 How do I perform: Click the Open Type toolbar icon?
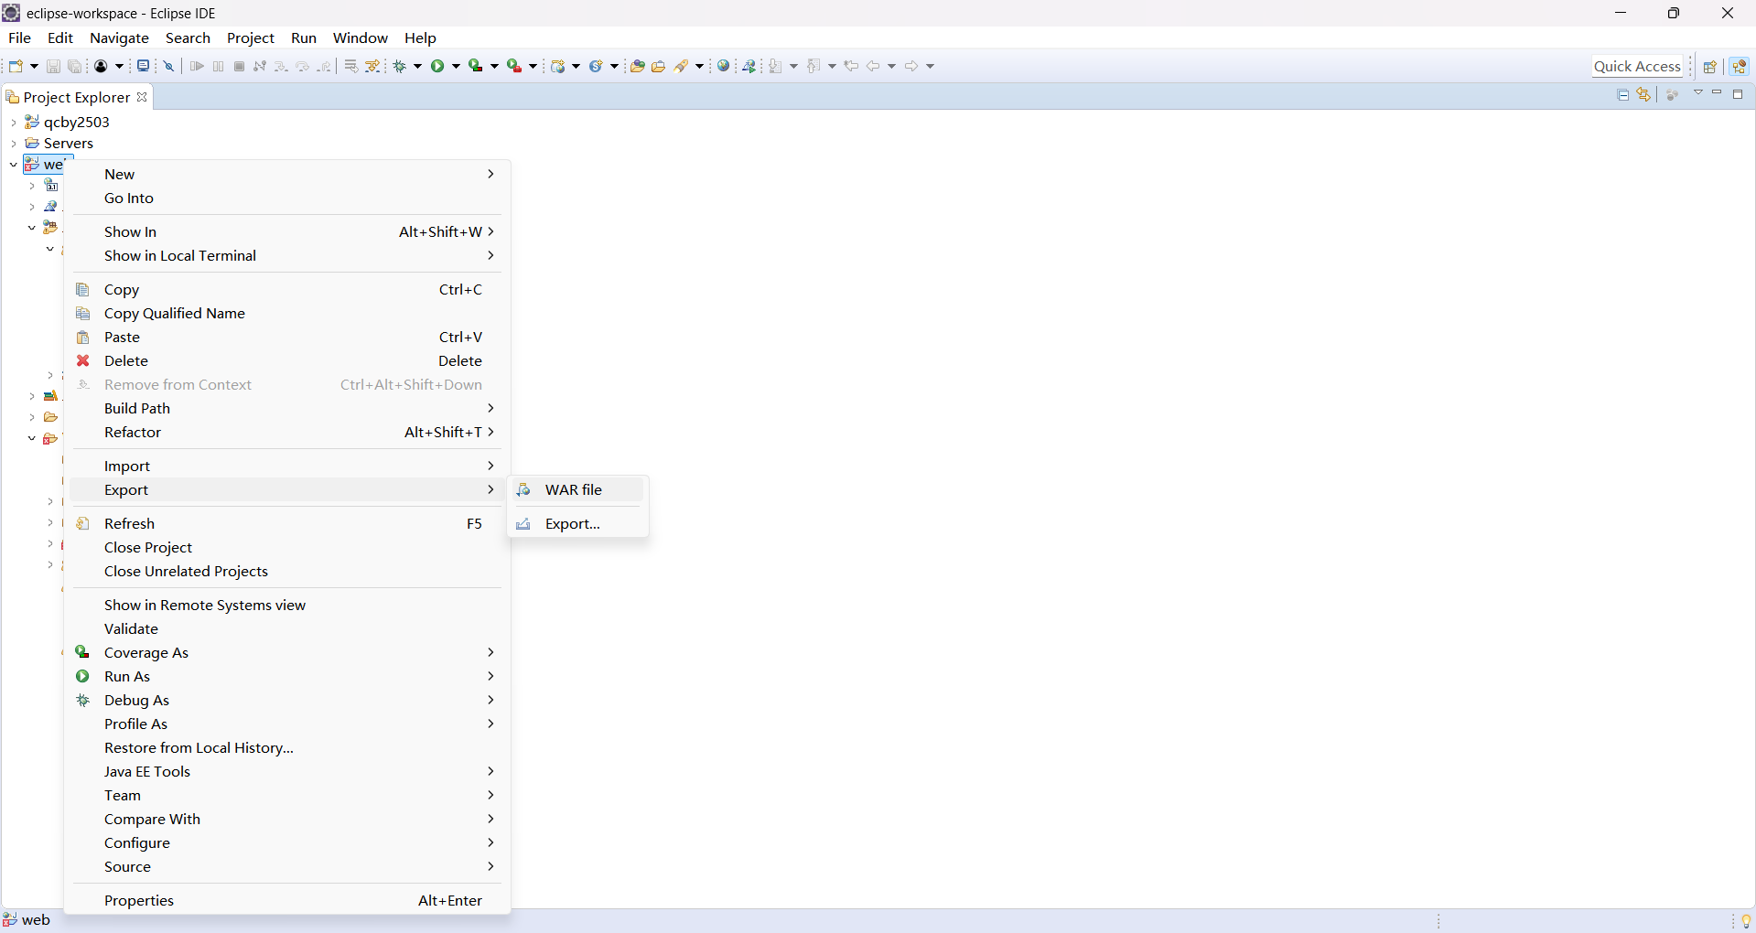(x=638, y=66)
